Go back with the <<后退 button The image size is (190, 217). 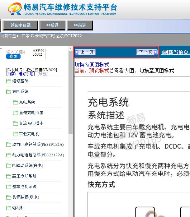(x=52, y=25)
